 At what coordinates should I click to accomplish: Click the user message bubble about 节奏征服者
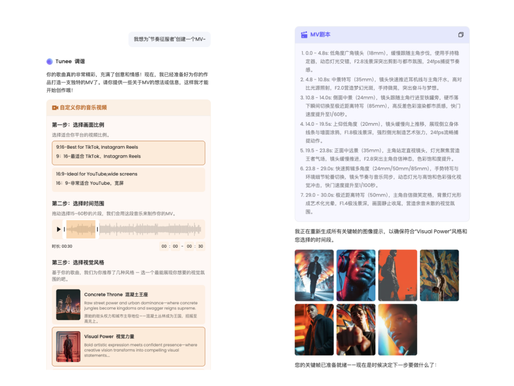[x=169, y=40]
